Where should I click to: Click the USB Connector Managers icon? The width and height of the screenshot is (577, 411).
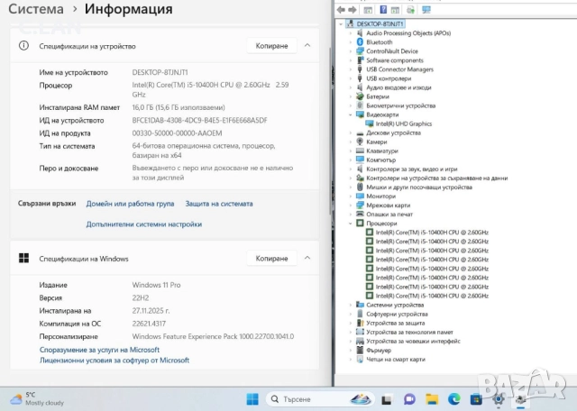(360, 69)
